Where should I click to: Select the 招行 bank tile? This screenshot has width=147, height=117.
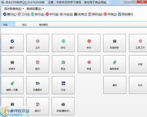pyautogui.click(x=38, y=64)
